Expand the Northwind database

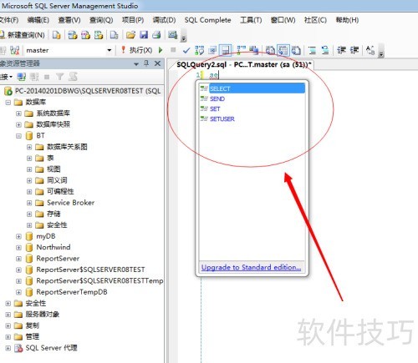click(x=18, y=248)
